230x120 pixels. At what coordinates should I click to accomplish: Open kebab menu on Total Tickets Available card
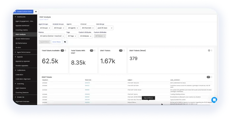(x=66, y=51)
